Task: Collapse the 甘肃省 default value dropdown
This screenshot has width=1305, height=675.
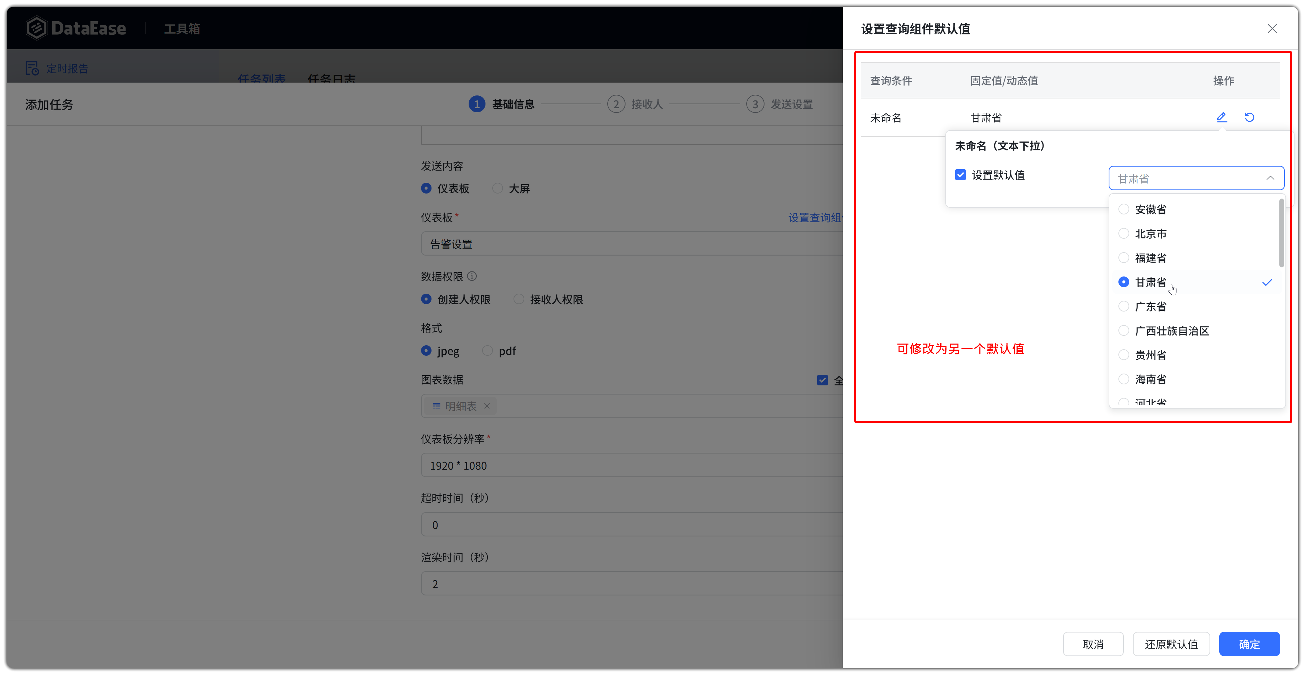Action: [x=1196, y=178]
